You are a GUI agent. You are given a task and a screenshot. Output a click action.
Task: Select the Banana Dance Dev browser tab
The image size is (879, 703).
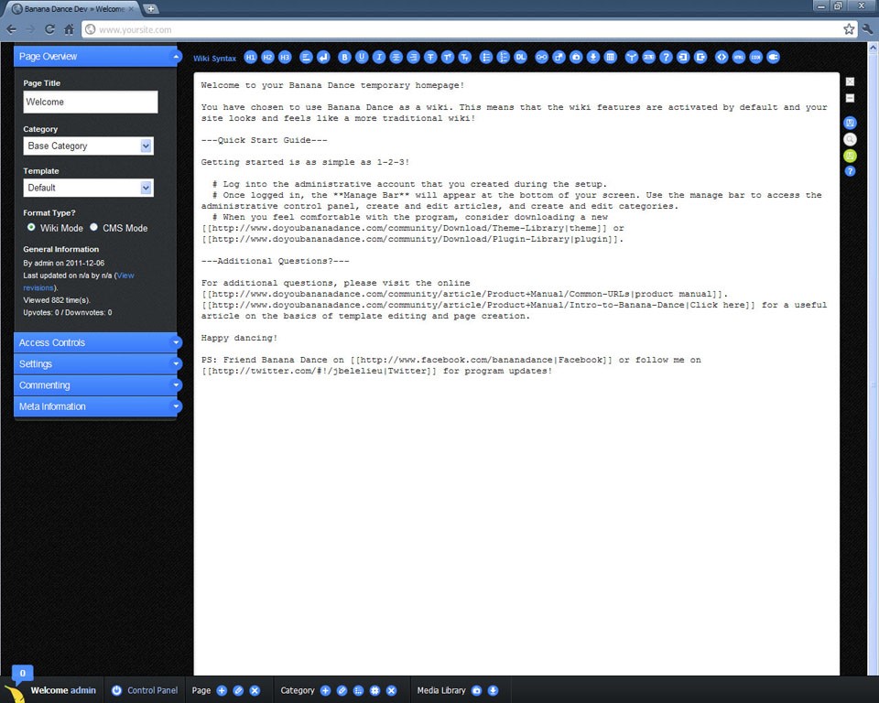coord(71,9)
